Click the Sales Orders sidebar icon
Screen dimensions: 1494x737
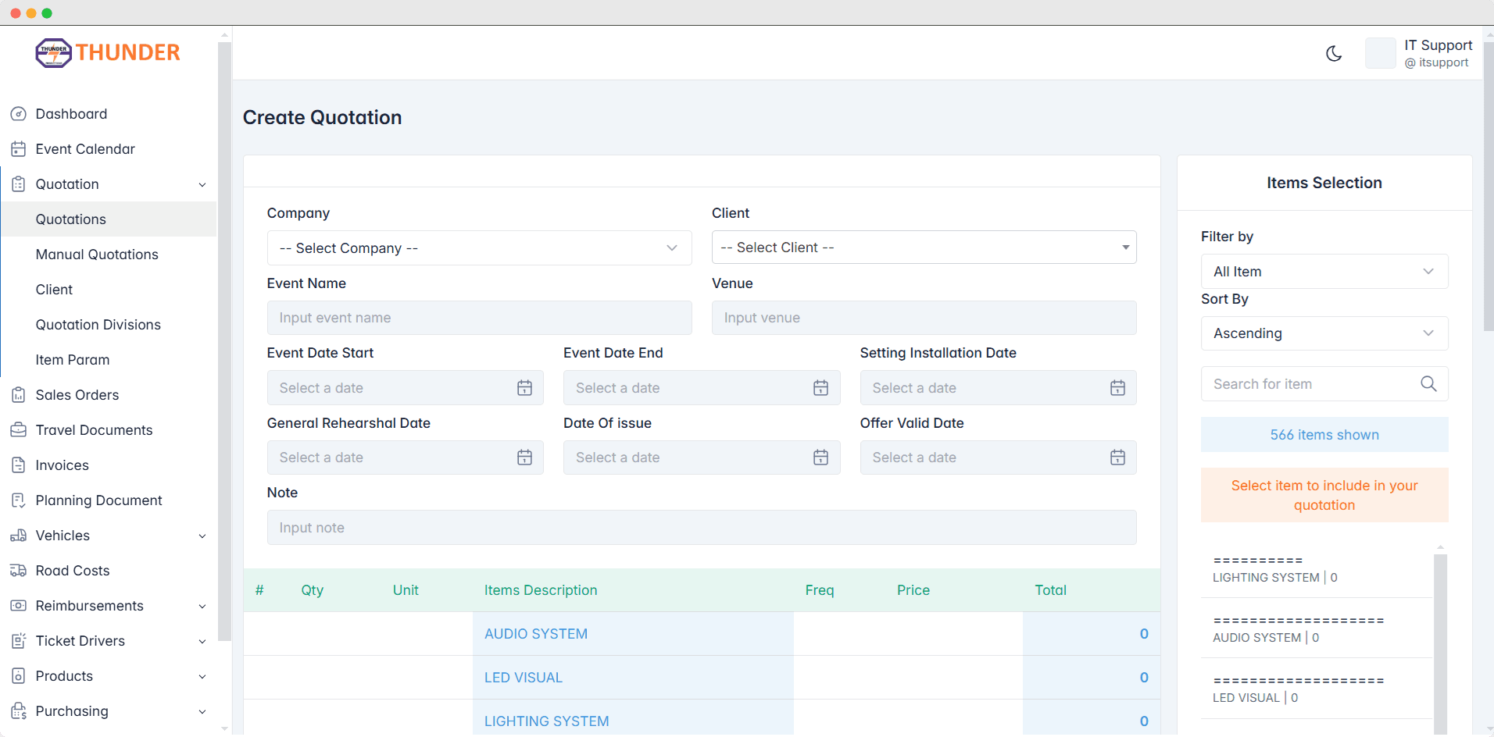click(x=19, y=395)
